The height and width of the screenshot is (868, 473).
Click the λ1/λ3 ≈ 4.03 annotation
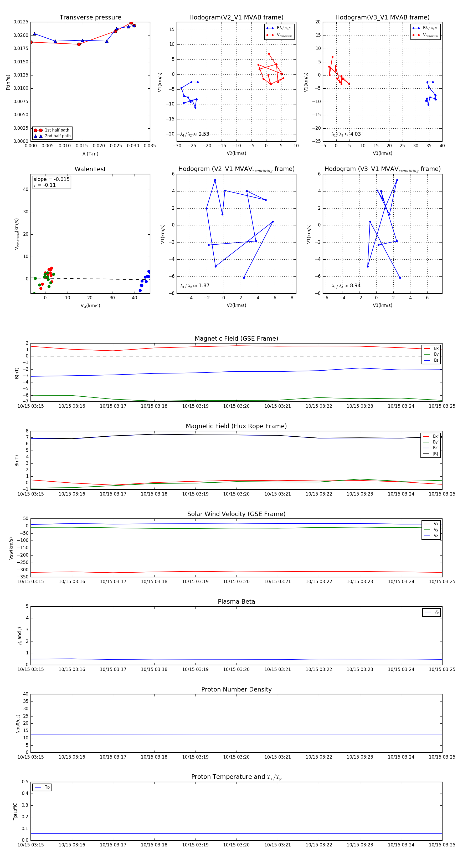346,134
